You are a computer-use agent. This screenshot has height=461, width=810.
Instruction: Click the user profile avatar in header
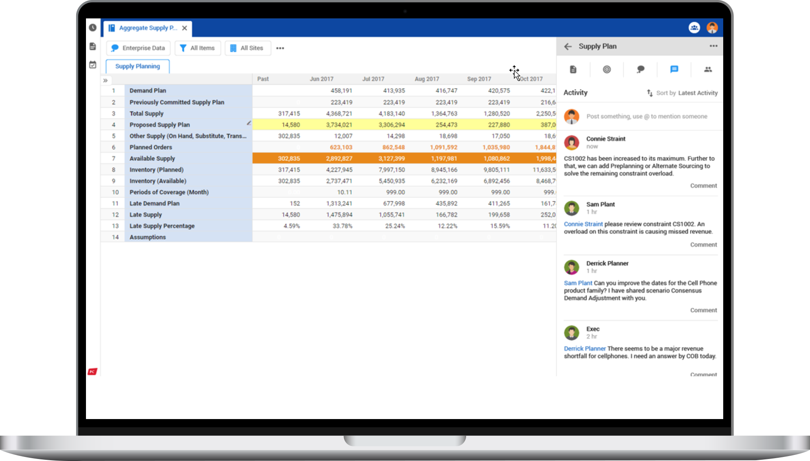pos(712,28)
